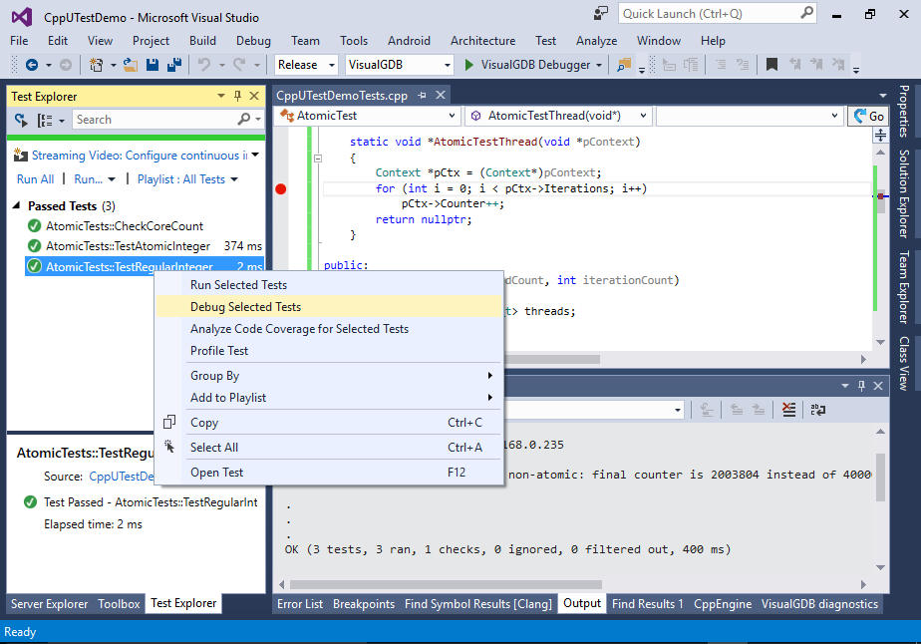Expand the Group By submenu
921x644 pixels.
[x=329, y=376]
